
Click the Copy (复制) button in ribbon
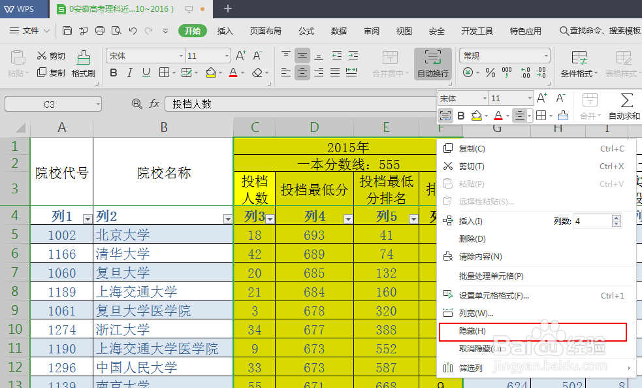(x=51, y=73)
